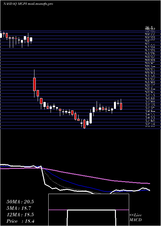Click the Price : 18.4 value
Screen dimensions: 161x226
point(20,221)
